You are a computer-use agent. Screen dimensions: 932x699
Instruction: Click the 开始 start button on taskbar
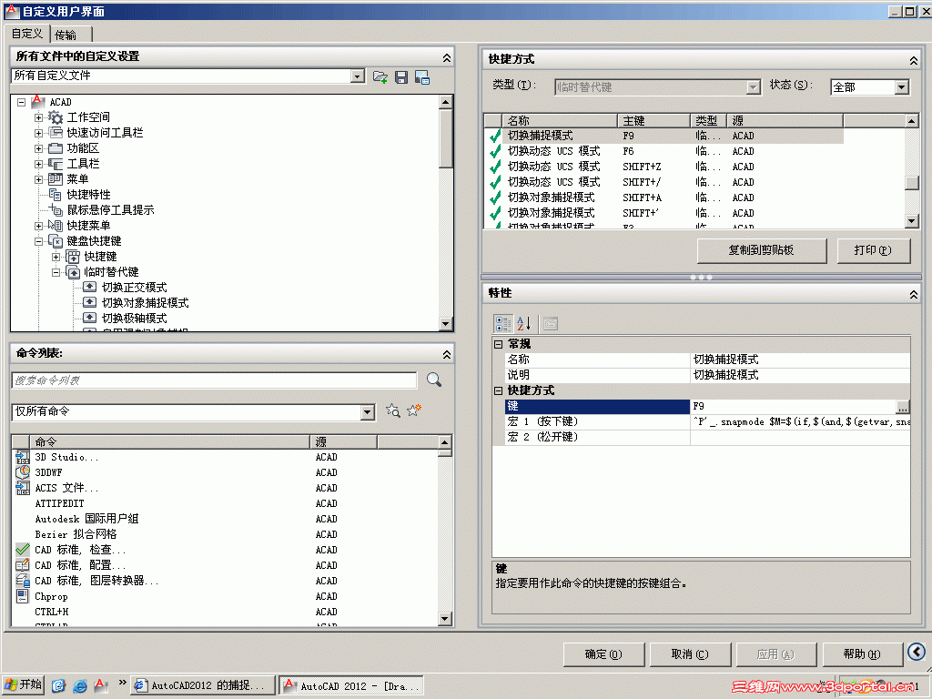click(23, 684)
